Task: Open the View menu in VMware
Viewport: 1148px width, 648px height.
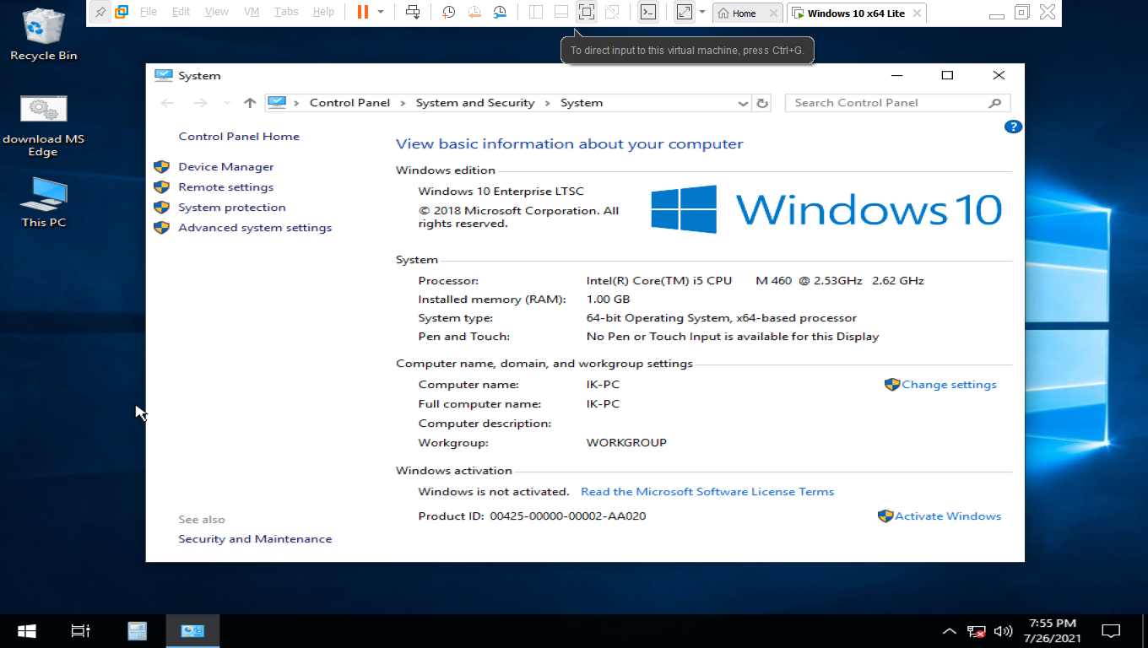Action: tap(217, 12)
